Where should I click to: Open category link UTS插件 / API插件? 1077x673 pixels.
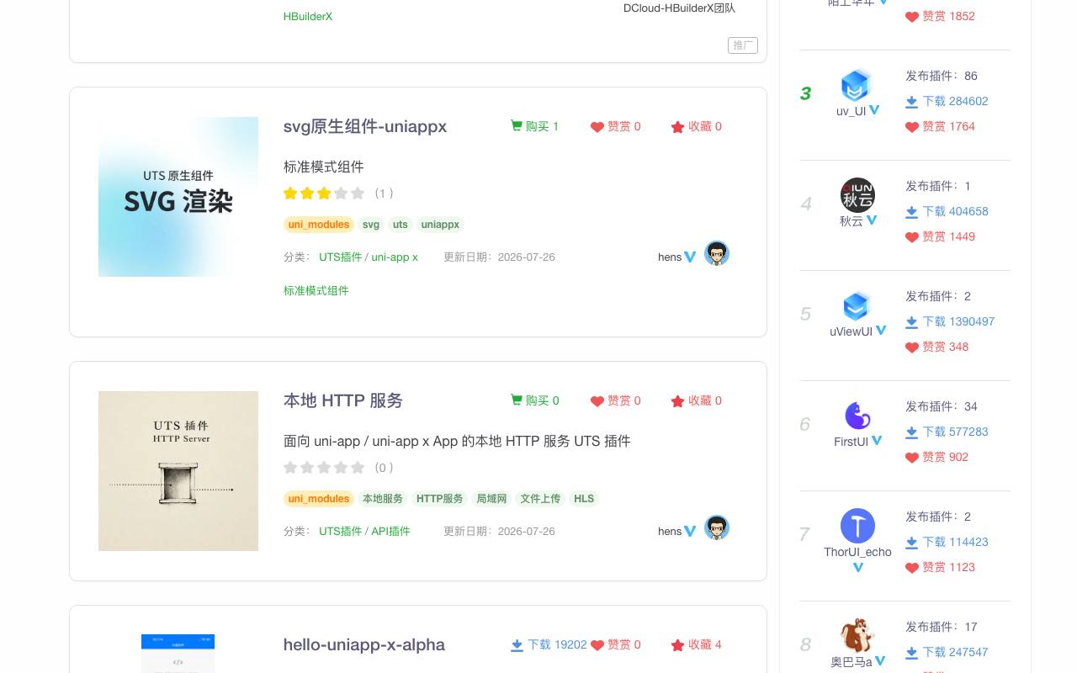(364, 531)
